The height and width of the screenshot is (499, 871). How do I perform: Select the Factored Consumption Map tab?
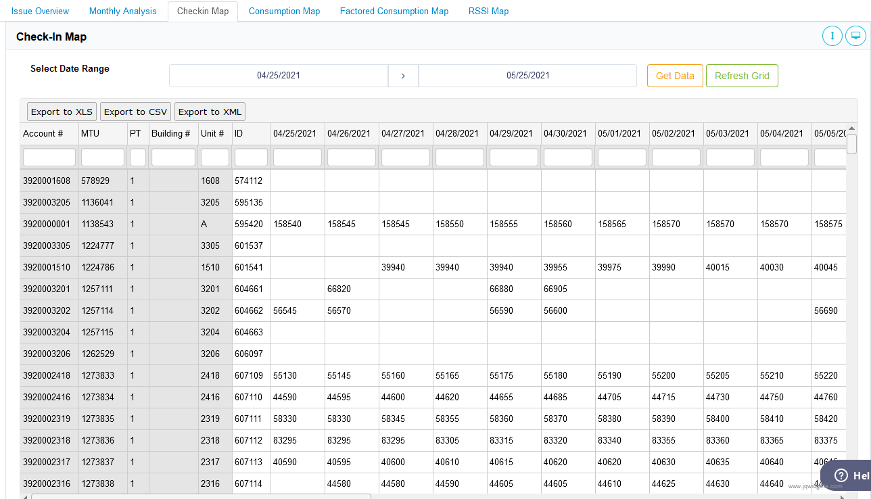pos(394,11)
